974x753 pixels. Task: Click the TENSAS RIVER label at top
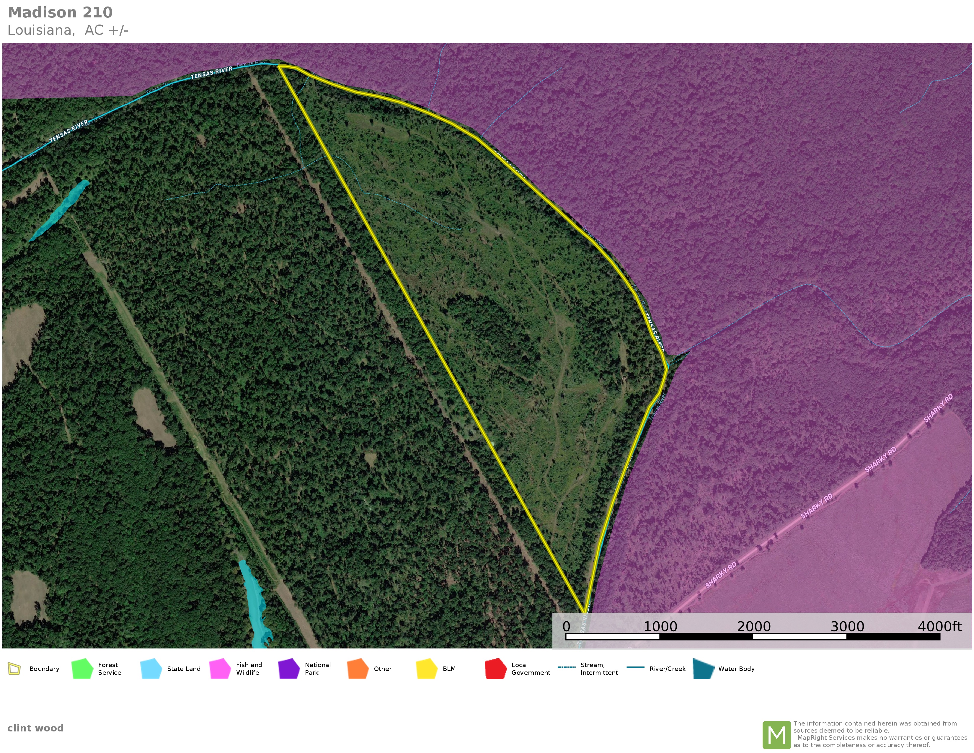211,73
